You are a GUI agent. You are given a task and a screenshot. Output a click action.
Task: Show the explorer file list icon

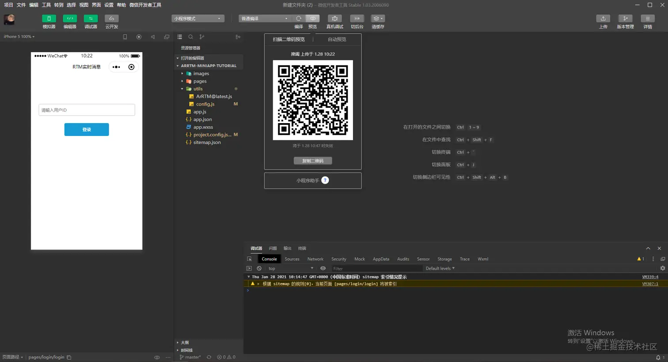click(180, 37)
